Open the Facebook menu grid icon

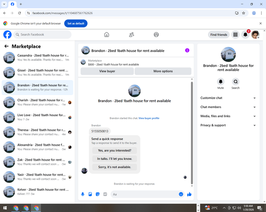click(235, 34)
